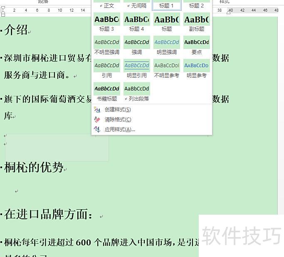Screen dimensions: 284x257
Task: Choose the 强调 emphasis style
Action: click(136, 45)
